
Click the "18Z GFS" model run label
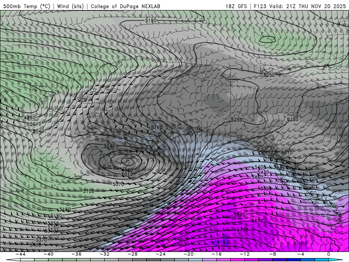pyautogui.click(x=236, y=6)
